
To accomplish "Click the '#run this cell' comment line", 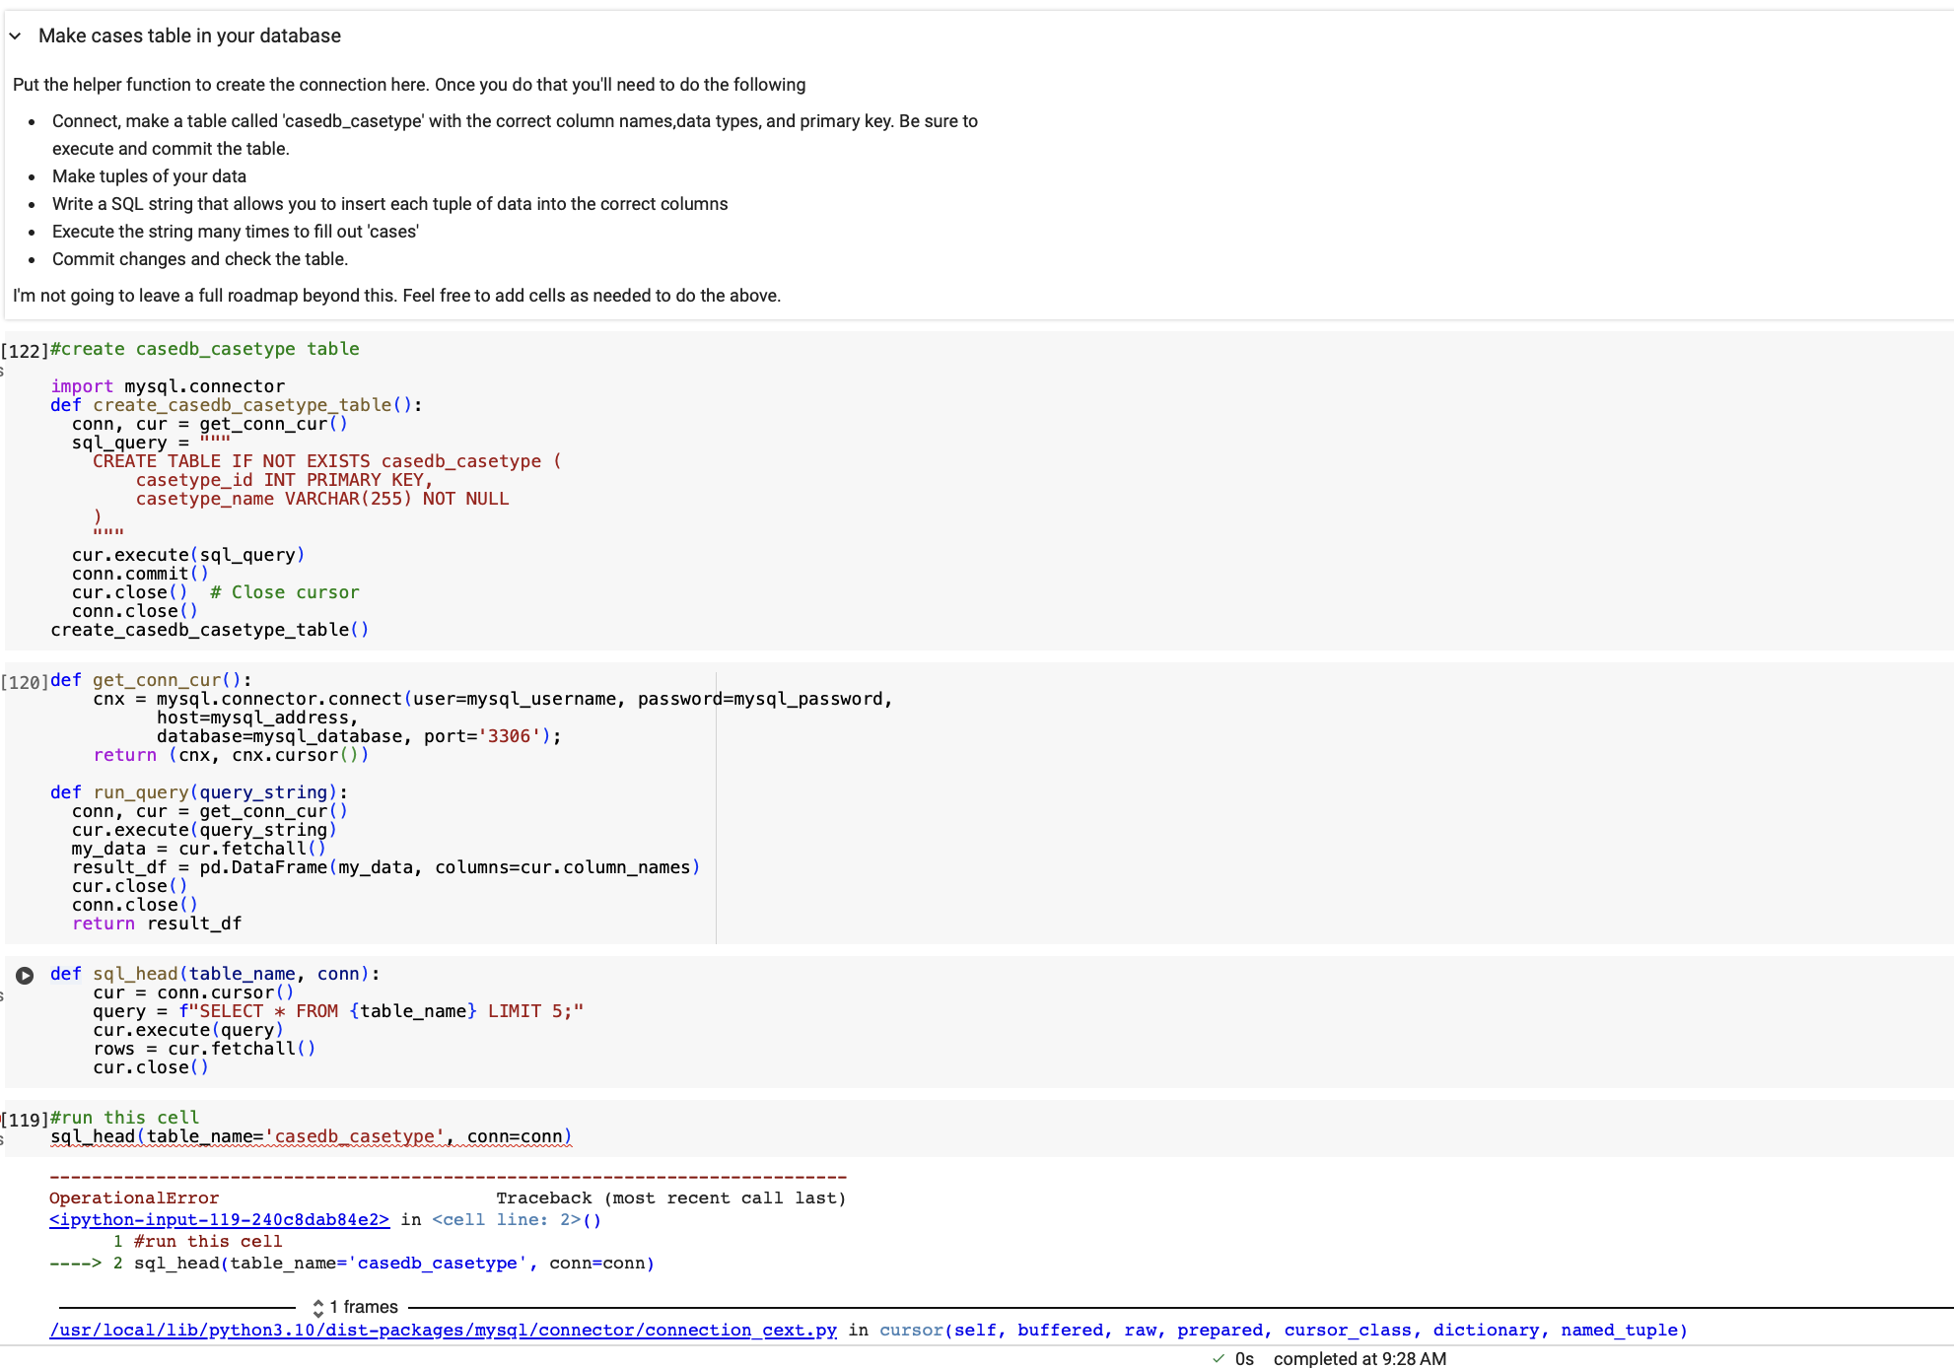I will (x=123, y=1117).
